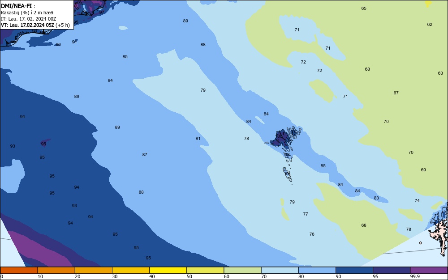Click the humidity value '74' on the map

[x=417, y=201]
